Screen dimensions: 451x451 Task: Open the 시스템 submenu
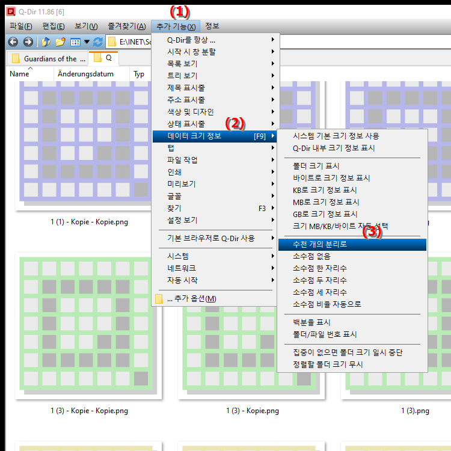214,256
